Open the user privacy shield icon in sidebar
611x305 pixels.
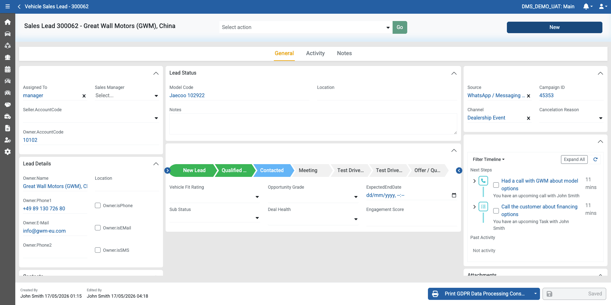[x=8, y=140]
